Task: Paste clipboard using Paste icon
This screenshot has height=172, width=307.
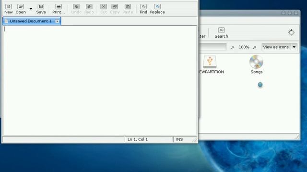Action: tap(128, 9)
